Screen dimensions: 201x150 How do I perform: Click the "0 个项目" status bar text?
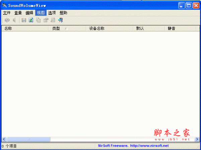point(9,146)
